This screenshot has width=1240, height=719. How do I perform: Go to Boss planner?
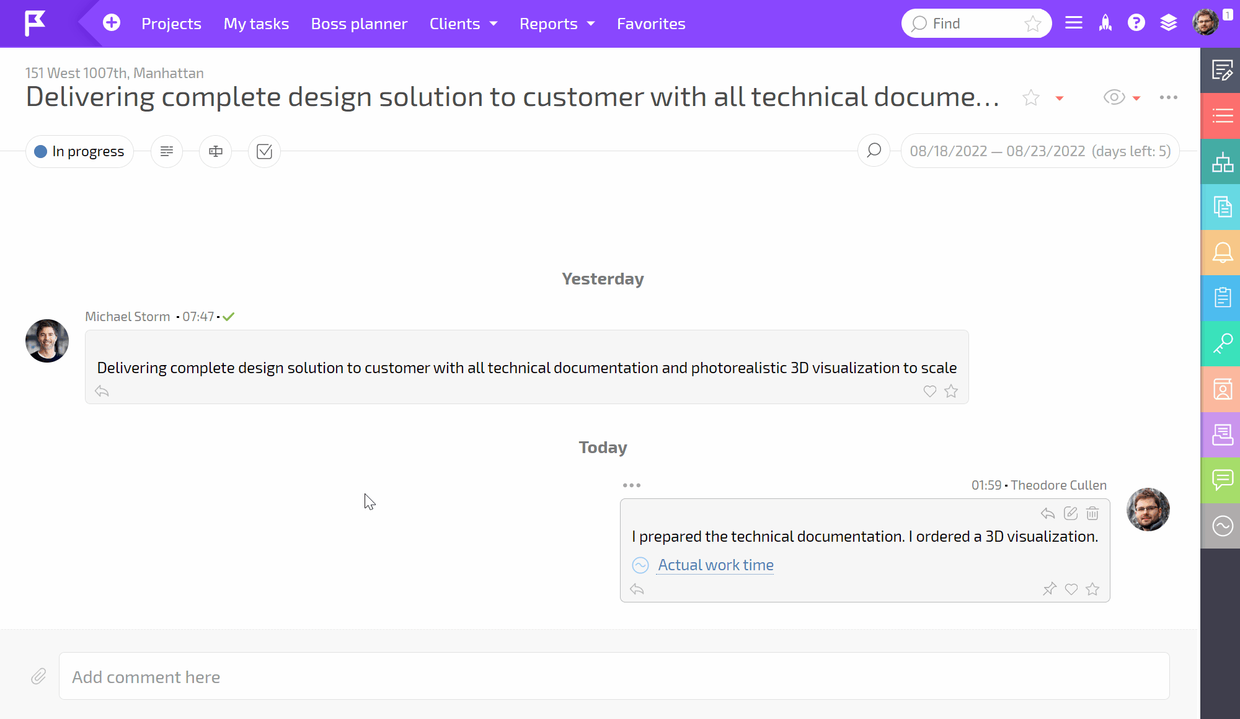coord(359,24)
